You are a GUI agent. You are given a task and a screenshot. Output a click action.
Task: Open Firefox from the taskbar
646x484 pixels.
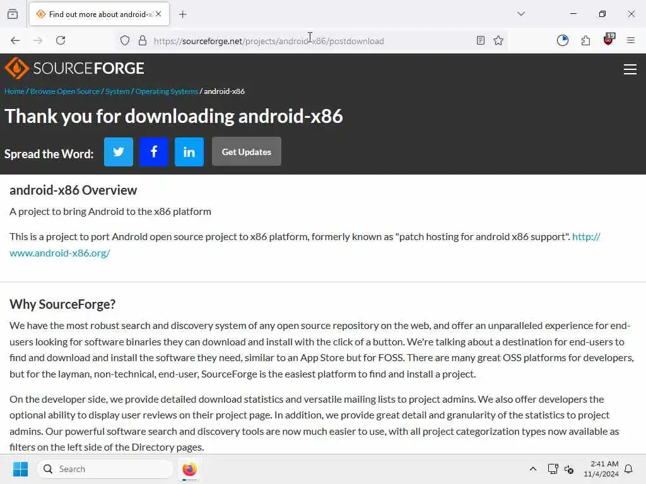(x=189, y=469)
